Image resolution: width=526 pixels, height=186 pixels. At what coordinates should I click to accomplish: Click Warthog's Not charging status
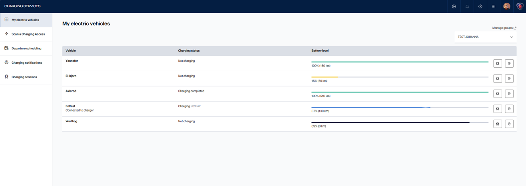pos(186,121)
